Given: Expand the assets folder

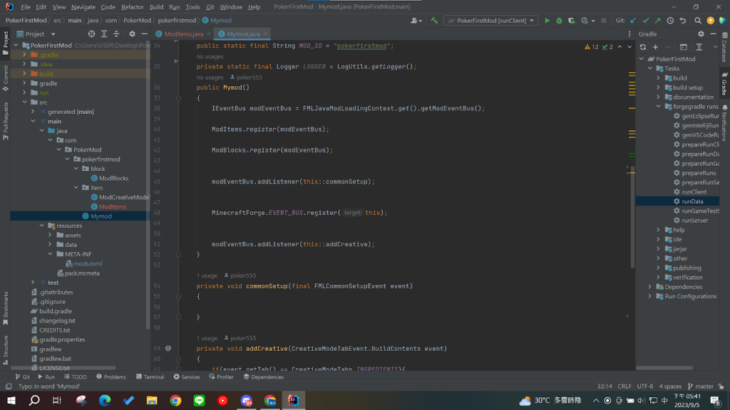Looking at the screenshot, I should click(x=50, y=235).
